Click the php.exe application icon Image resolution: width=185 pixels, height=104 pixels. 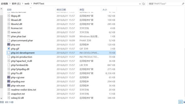pos(9,45)
